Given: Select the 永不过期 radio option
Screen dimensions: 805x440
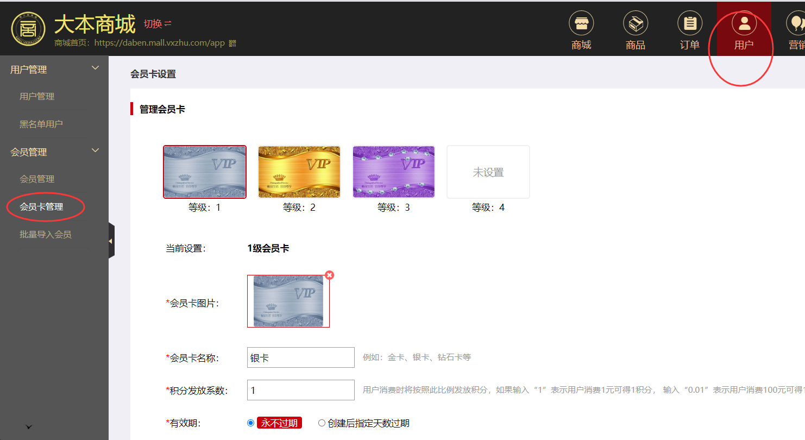Looking at the screenshot, I should tap(250, 423).
